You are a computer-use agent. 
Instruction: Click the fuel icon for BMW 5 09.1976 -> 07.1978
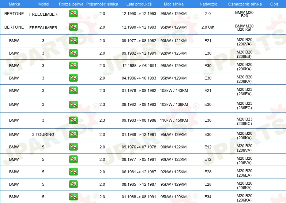pyautogui.click(x=73, y=147)
